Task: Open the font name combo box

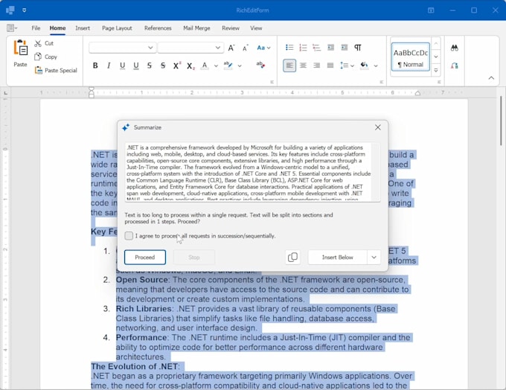Action: point(123,48)
